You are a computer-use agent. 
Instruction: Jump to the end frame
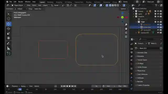tap(75, 86)
